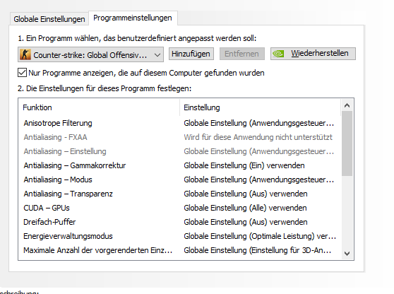Select the Antialiasing – Gammakorrektur row
The height and width of the screenshot is (294, 394).
179,165
